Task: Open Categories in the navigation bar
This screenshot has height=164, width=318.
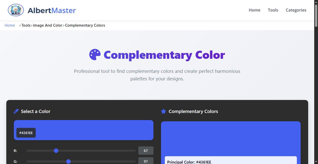Action: (296, 10)
